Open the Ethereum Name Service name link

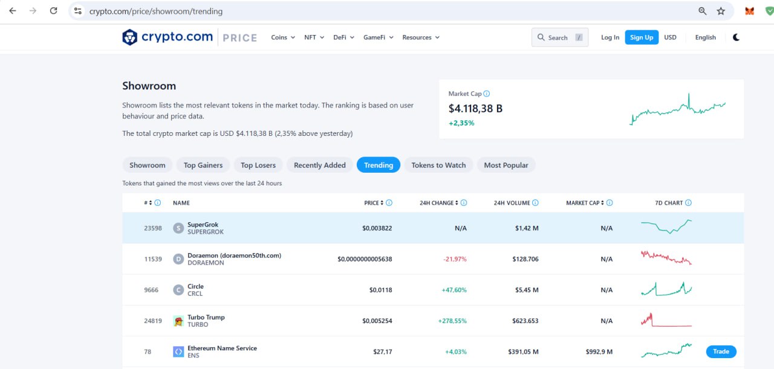coord(222,348)
